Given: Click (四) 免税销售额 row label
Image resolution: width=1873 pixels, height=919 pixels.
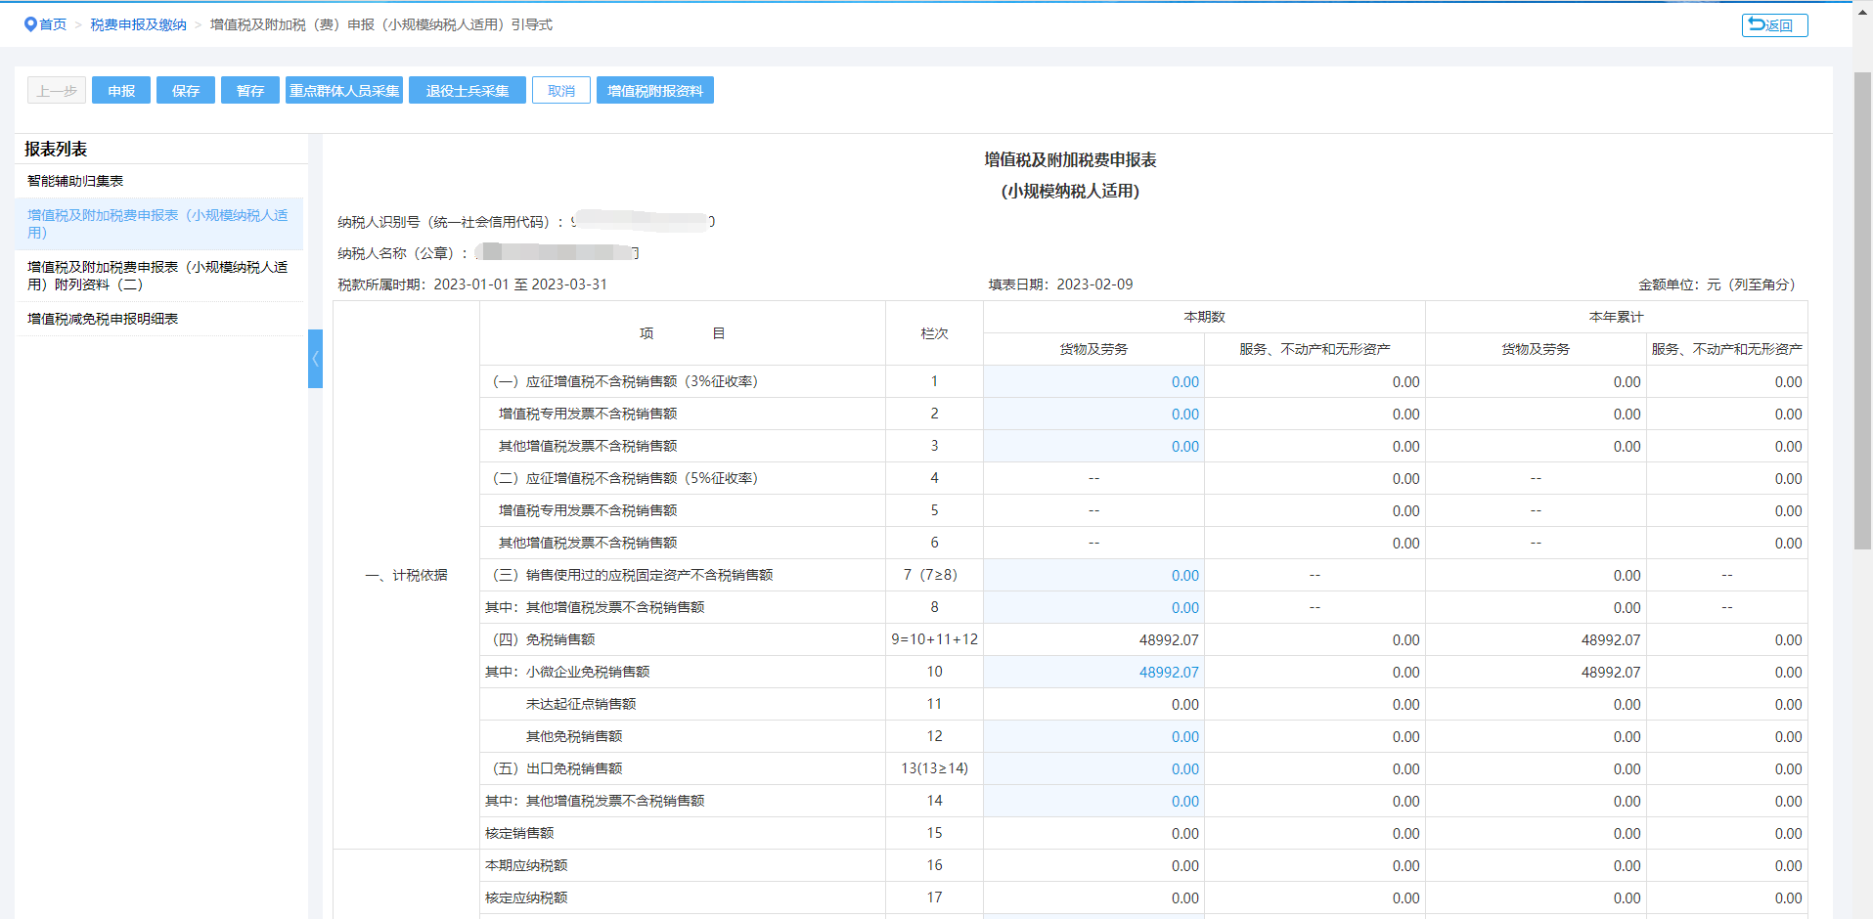Looking at the screenshot, I should coord(543,640).
